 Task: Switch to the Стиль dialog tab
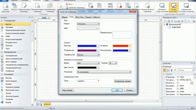(x=71, y=17)
